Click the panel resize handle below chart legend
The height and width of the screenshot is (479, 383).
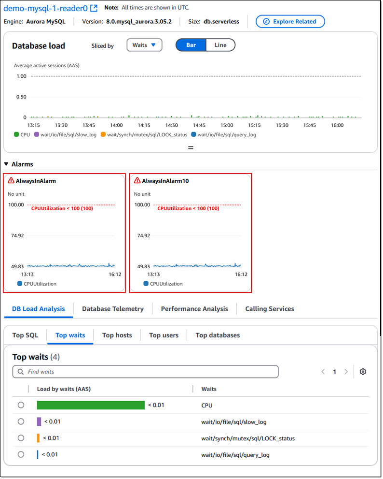click(191, 147)
